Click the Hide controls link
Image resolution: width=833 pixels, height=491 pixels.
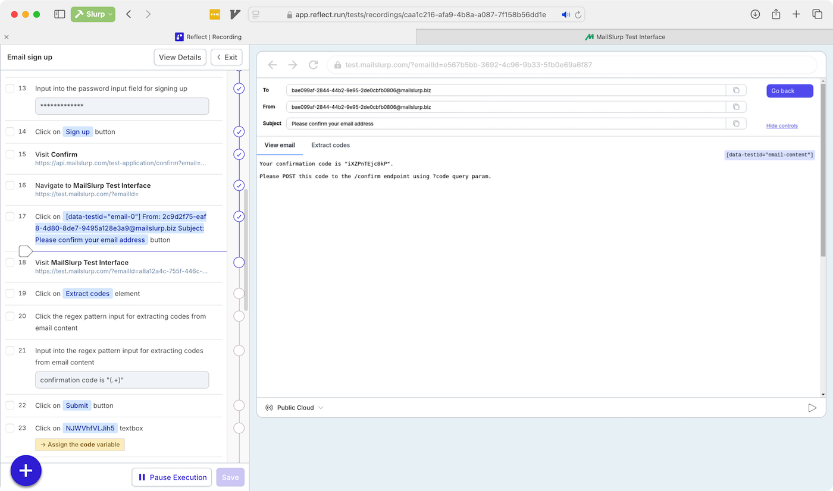point(782,126)
